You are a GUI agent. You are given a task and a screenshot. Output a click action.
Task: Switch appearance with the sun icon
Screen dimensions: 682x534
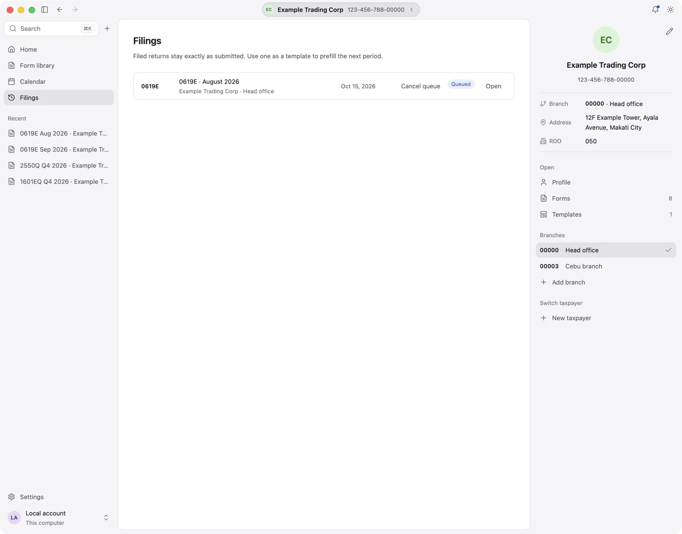[671, 9]
